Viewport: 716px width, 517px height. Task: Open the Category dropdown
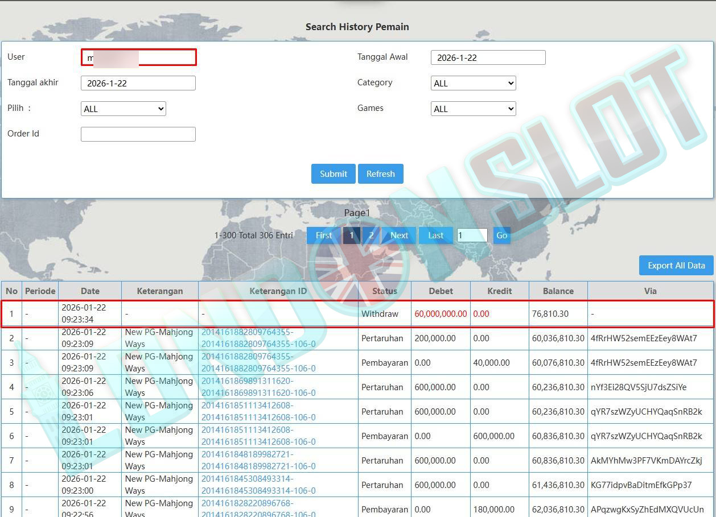tap(473, 83)
